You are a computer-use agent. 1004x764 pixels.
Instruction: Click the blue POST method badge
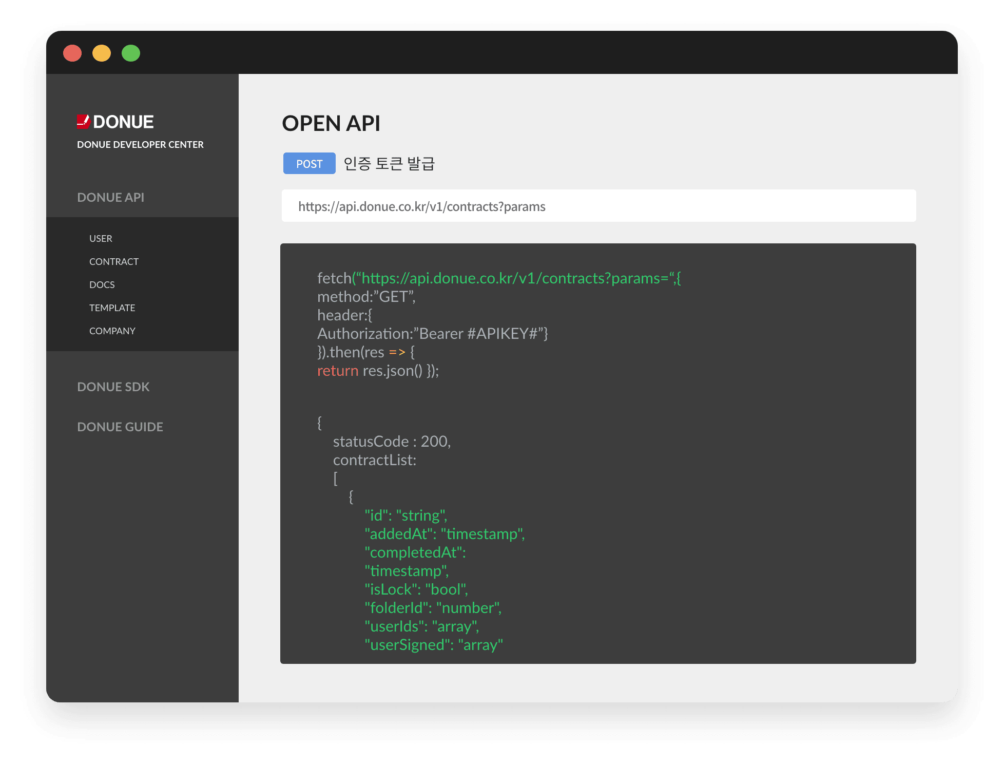(310, 164)
